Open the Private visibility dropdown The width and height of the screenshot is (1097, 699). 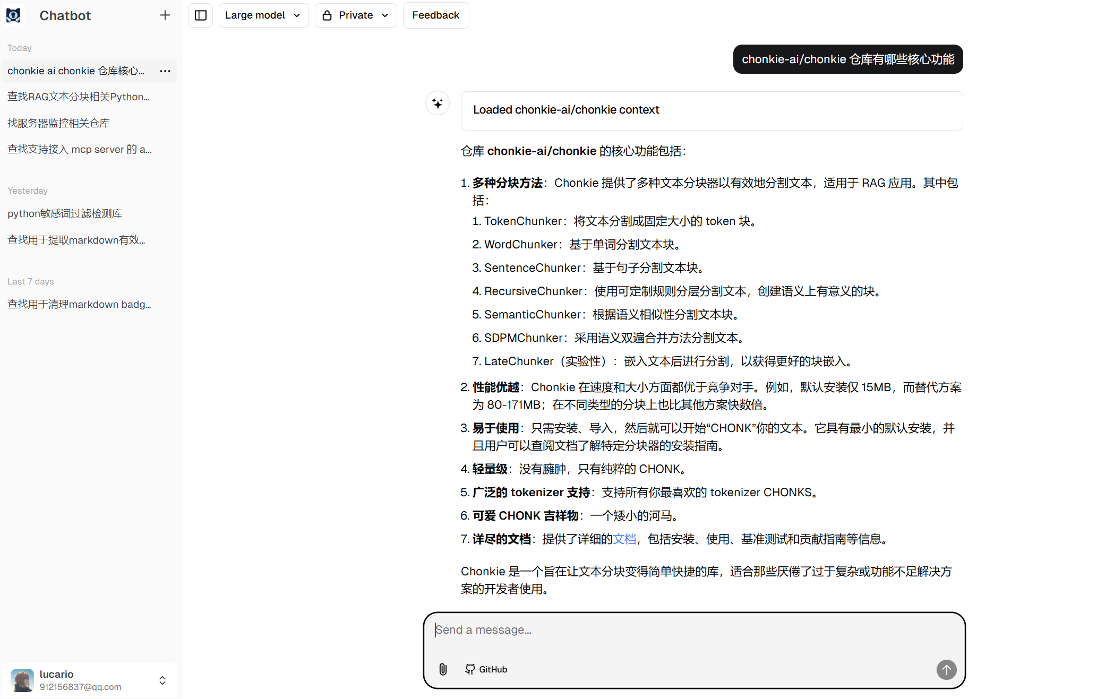[x=356, y=15]
